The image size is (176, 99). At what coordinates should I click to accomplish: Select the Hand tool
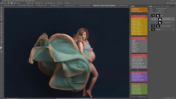[x=1, y=41]
